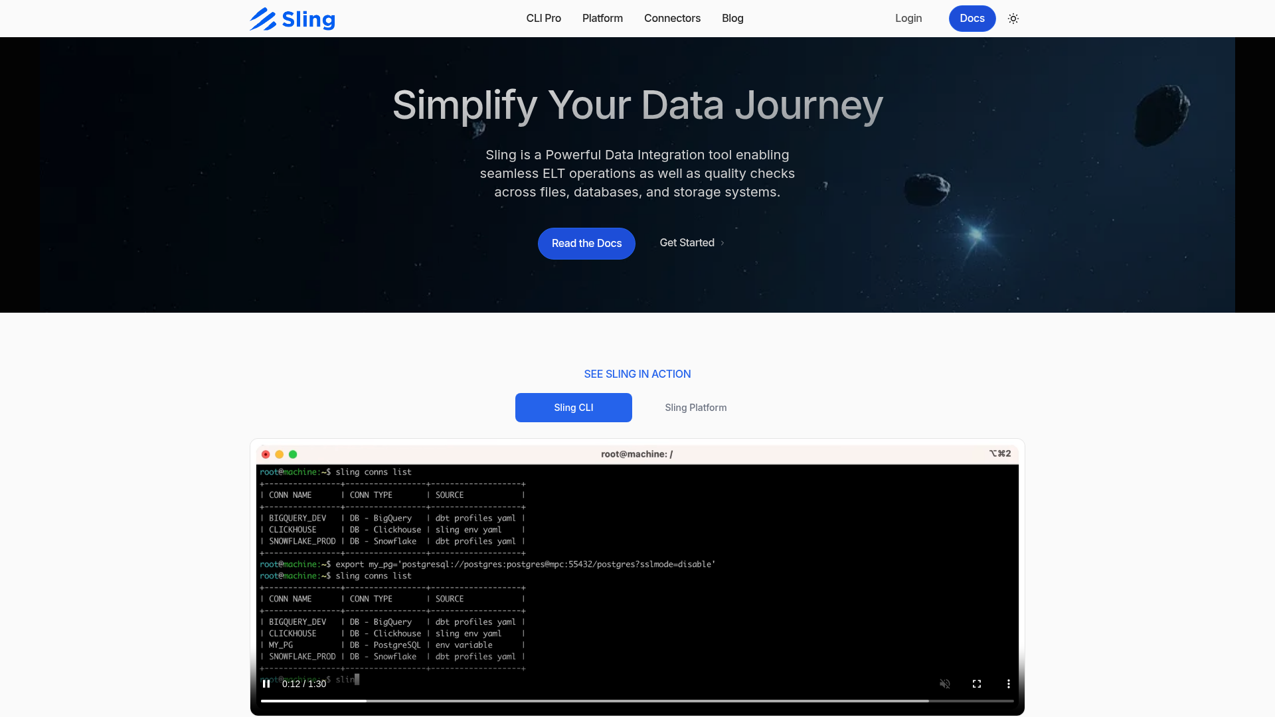Click the Sling logo icon

point(263,19)
